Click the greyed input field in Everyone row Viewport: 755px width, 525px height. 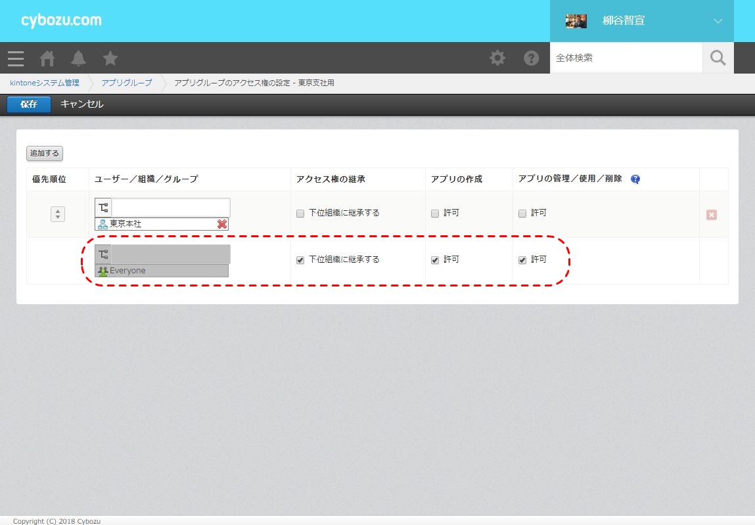tap(170, 254)
